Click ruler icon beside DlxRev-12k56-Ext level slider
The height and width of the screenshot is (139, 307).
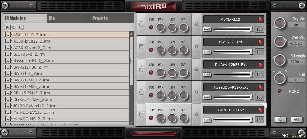click(x=207, y=75)
